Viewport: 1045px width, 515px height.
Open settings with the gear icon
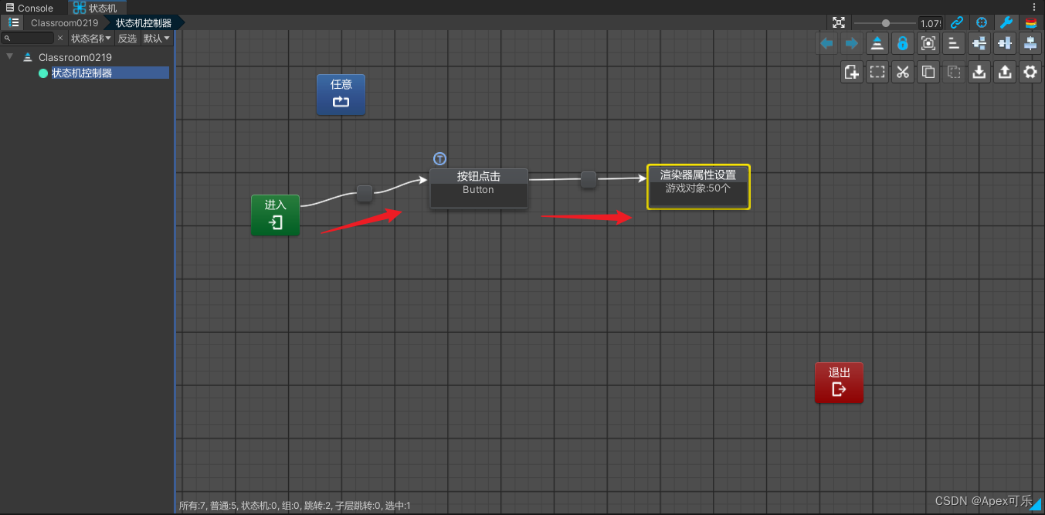(1030, 73)
